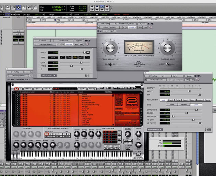Click the transport Stop button
Image resolution: width=216 pixels, height=176 pixels.
(97, 7)
